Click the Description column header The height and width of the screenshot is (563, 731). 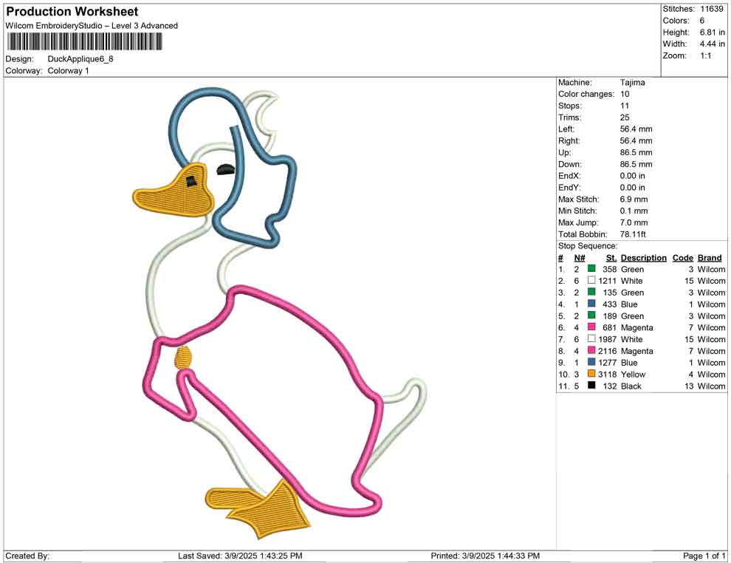[x=643, y=257]
